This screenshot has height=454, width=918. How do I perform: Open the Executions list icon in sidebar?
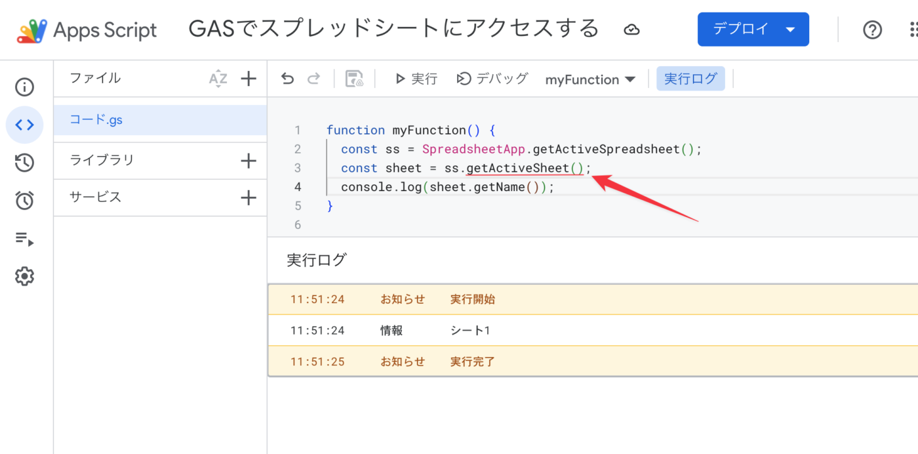(x=24, y=238)
